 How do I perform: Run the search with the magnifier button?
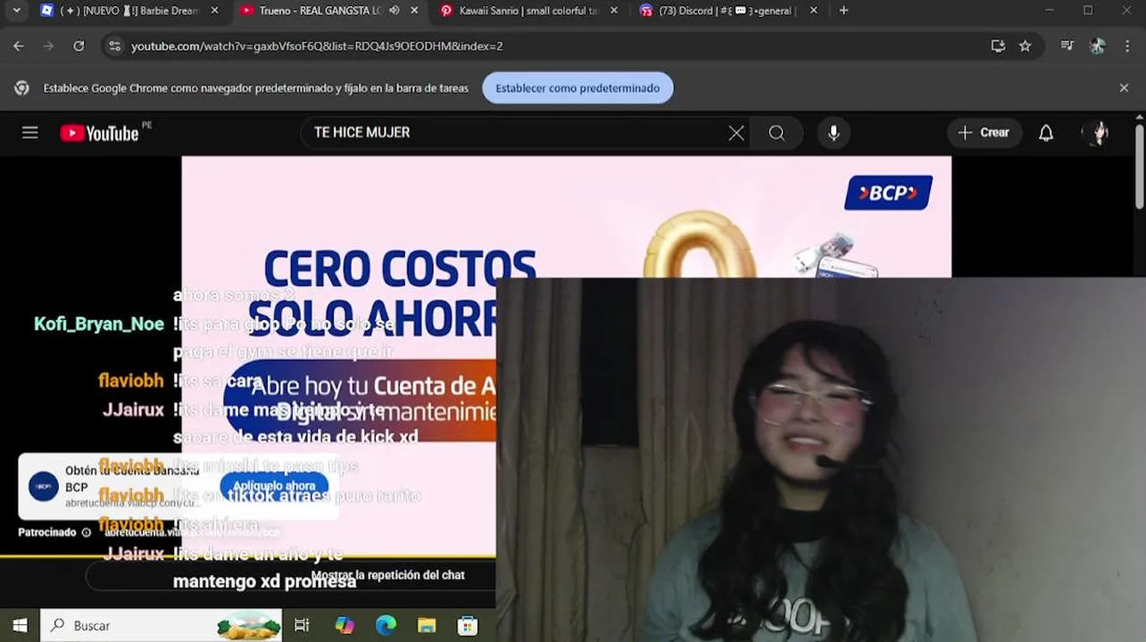tap(776, 133)
